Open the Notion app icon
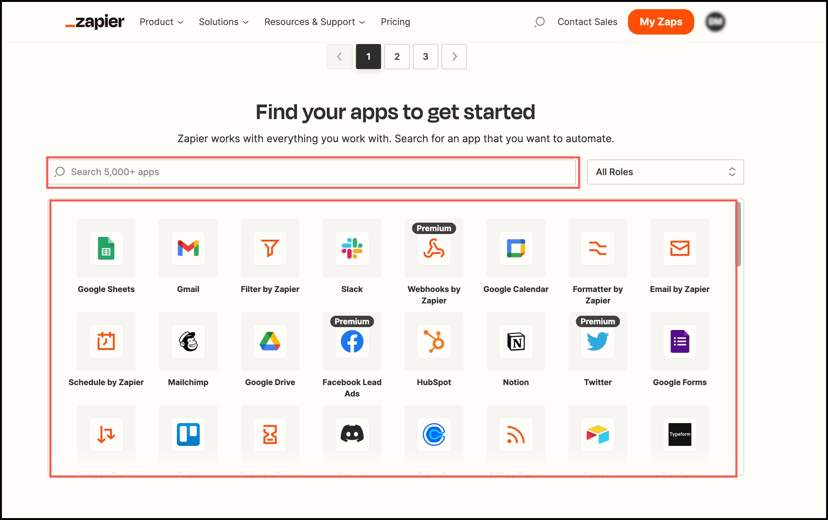 pyautogui.click(x=516, y=341)
